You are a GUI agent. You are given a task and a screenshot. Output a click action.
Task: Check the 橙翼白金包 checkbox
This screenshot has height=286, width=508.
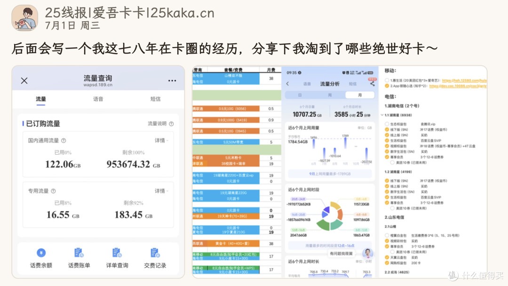387,236
